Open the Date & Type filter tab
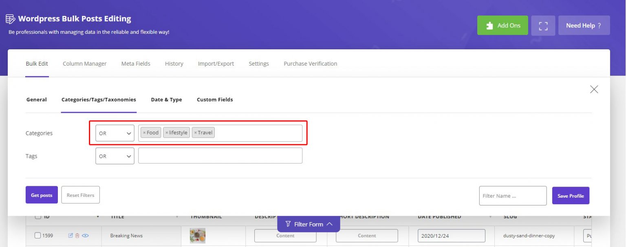This screenshot has width=626, height=247. (x=166, y=99)
